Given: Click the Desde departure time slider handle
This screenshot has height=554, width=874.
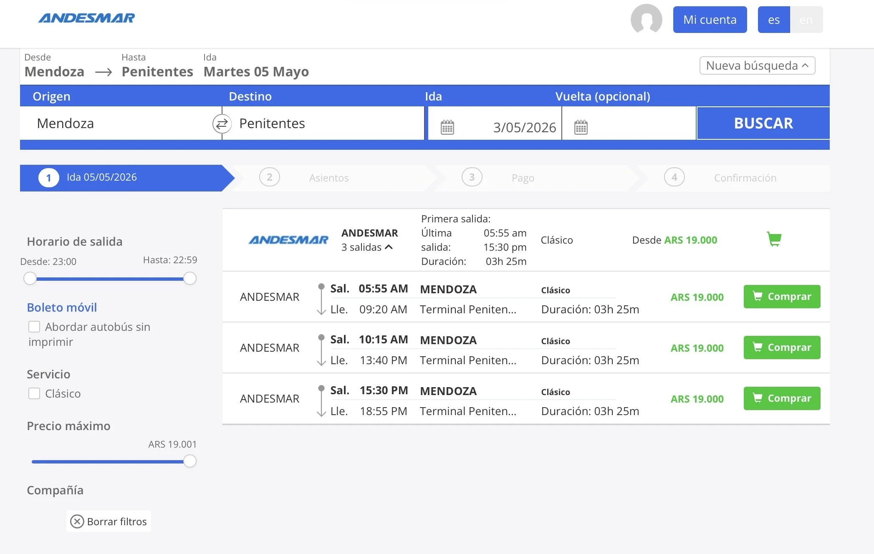Looking at the screenshot, I should pyautogui.click(x=30, y=278).
